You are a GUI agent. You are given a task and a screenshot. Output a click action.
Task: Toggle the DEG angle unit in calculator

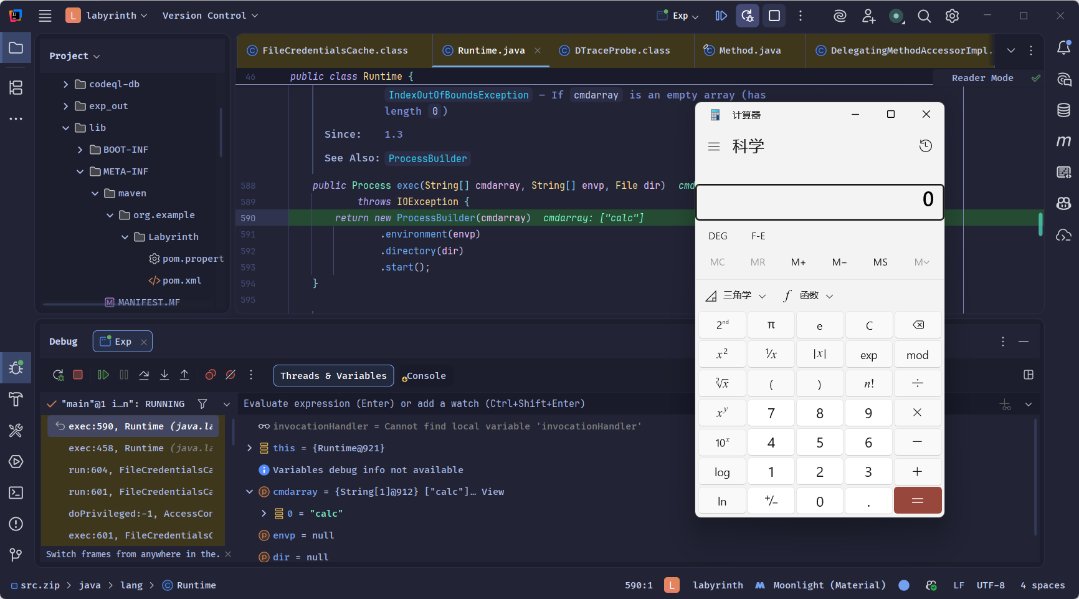coord(718,236)
